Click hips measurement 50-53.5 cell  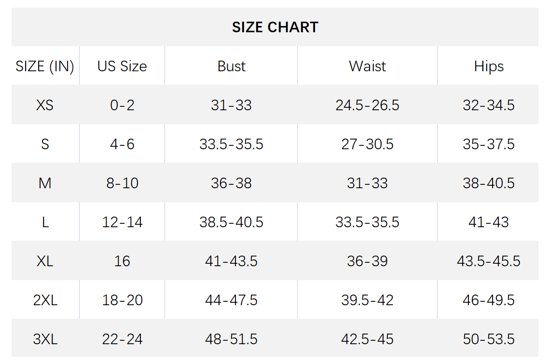(x=489, y=339)
